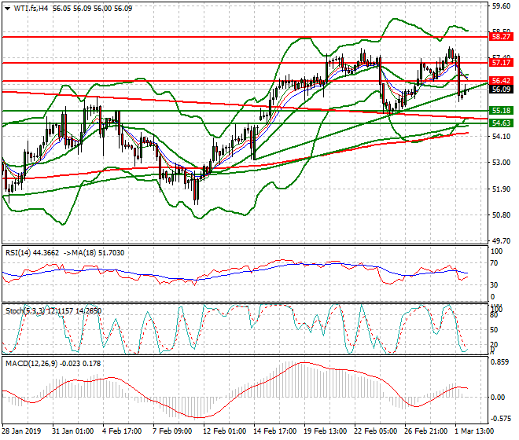Click the 12 Feb 01:00 time label
Screen dimensions: 519x440
coord(224,431)
